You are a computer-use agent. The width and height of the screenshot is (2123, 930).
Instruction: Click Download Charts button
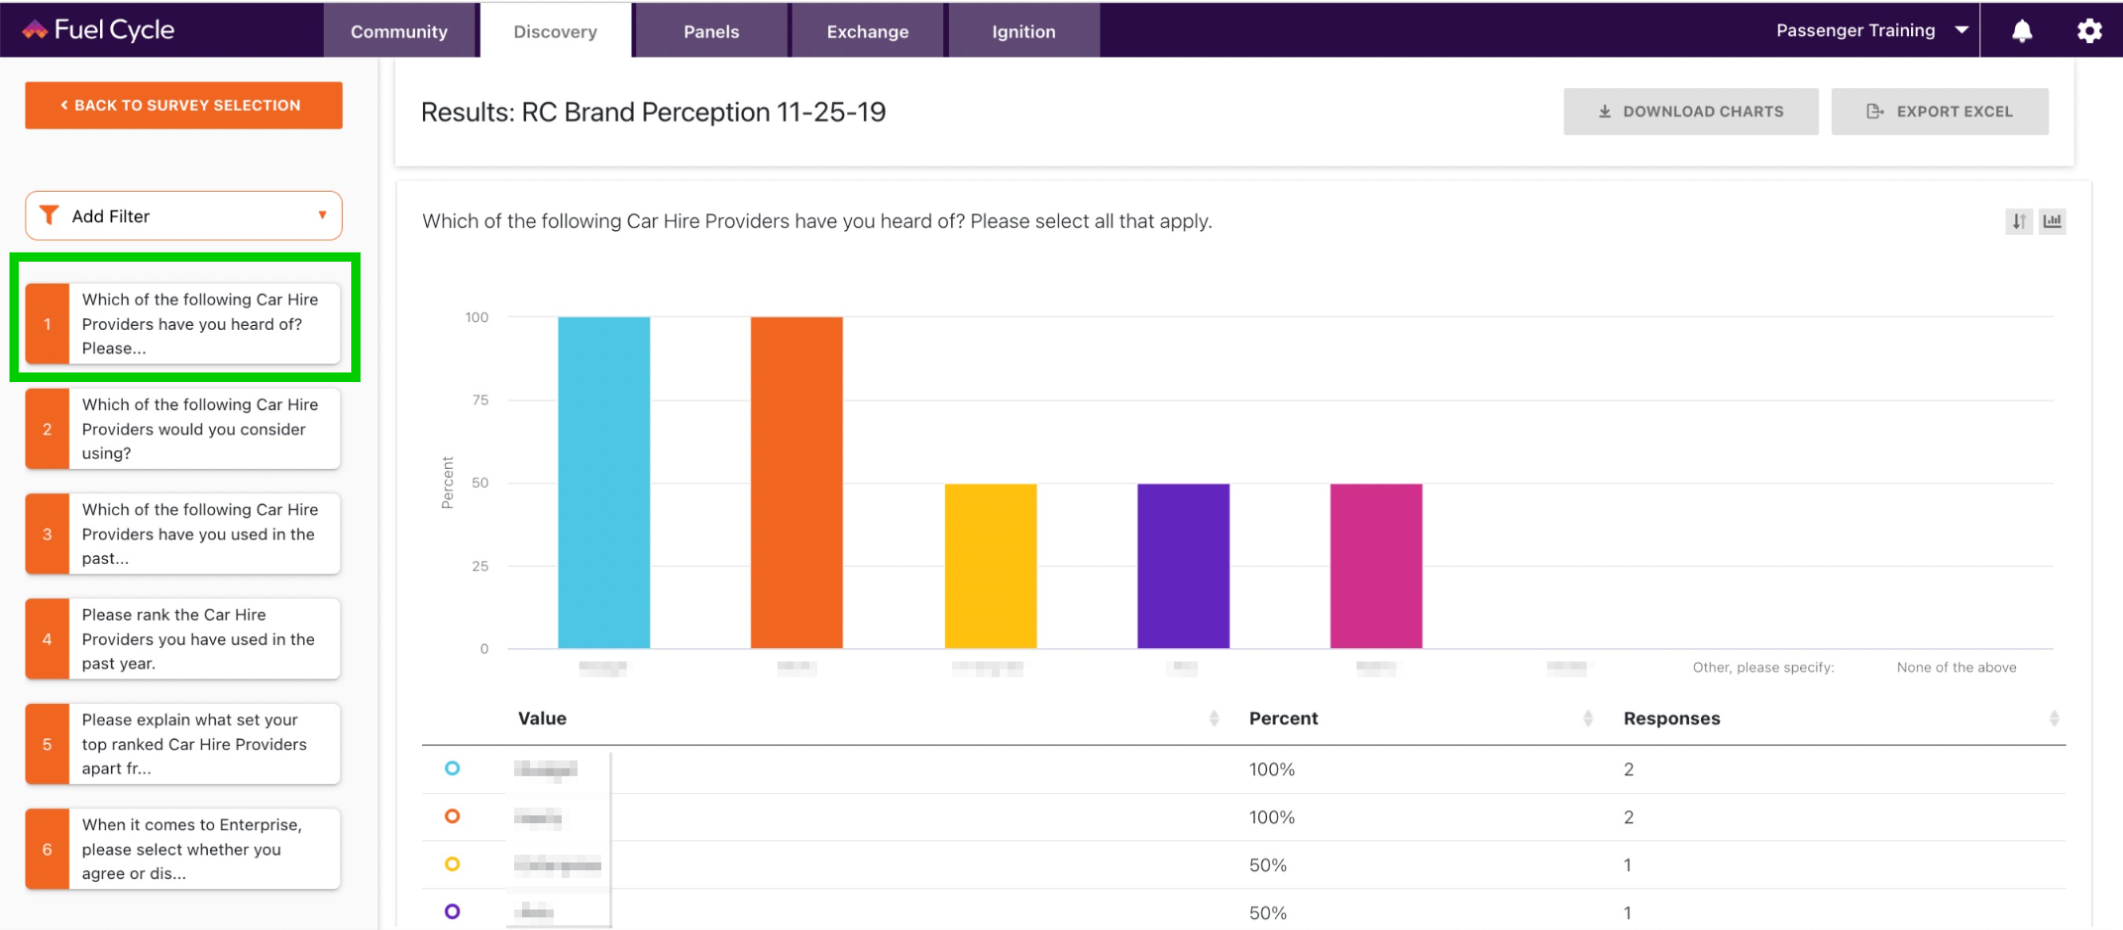tap(1691, 111)
